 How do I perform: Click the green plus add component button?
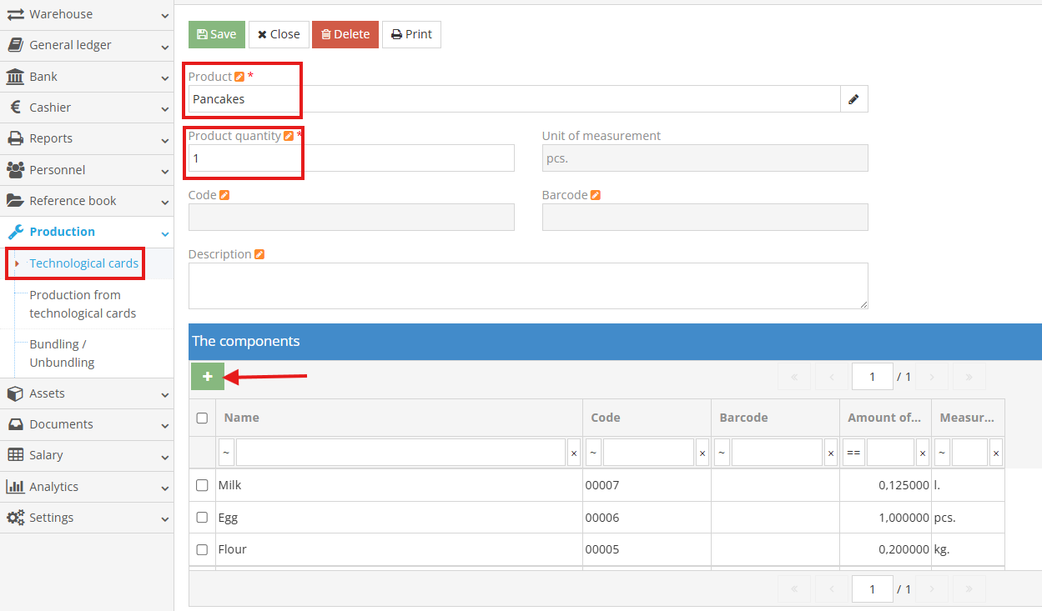[208, 377]
